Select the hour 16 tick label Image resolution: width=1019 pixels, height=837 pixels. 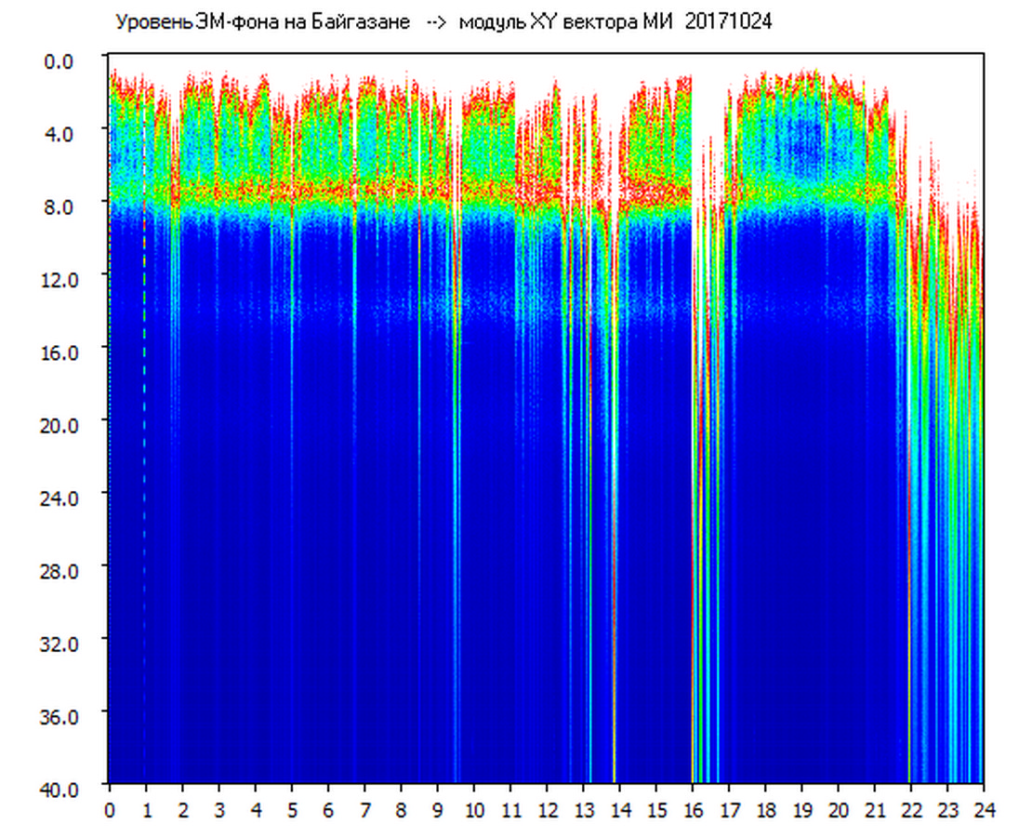(693, 809)
